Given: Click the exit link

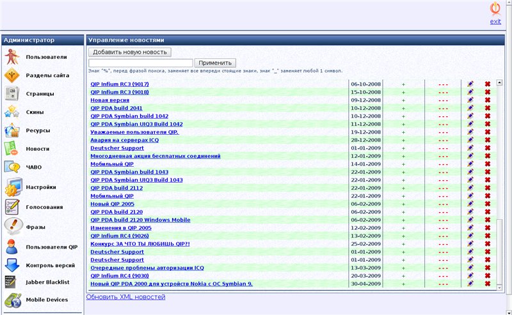Looking at the screenshot, I should pos(495,22).
